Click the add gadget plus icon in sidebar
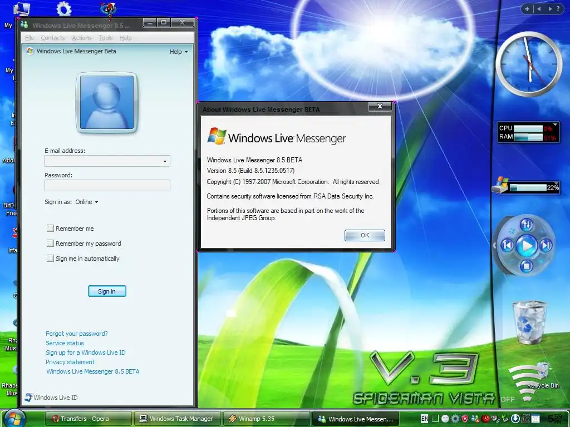 click(527, 9)
